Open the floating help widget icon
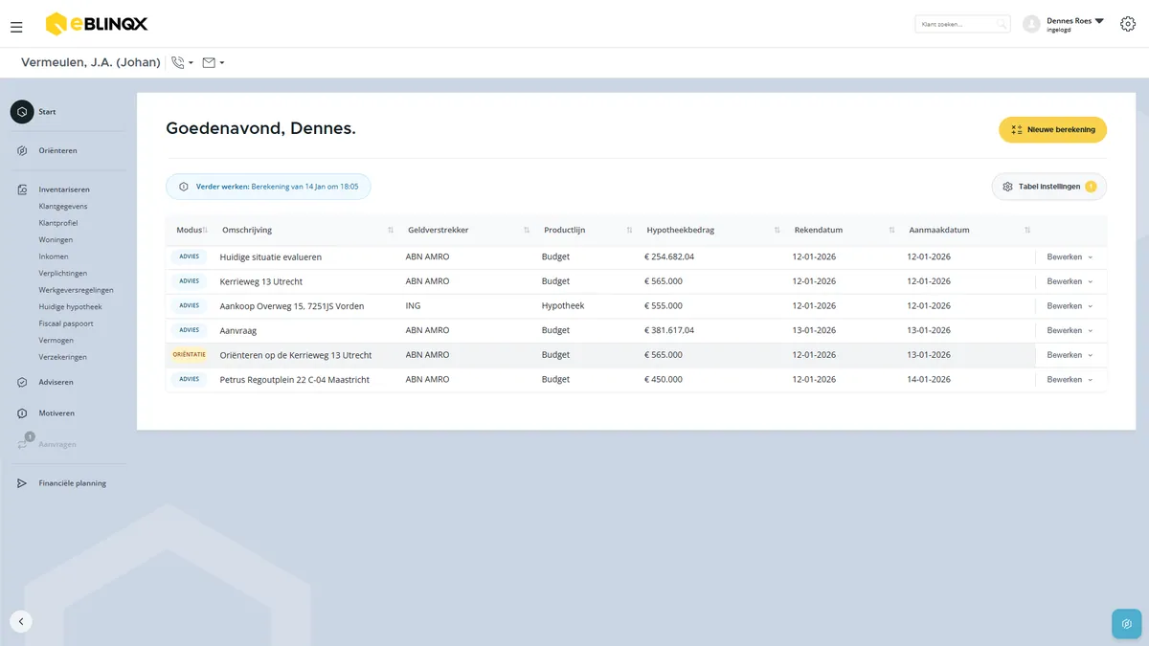The image size is (1149, 646). coord(1127,624)
